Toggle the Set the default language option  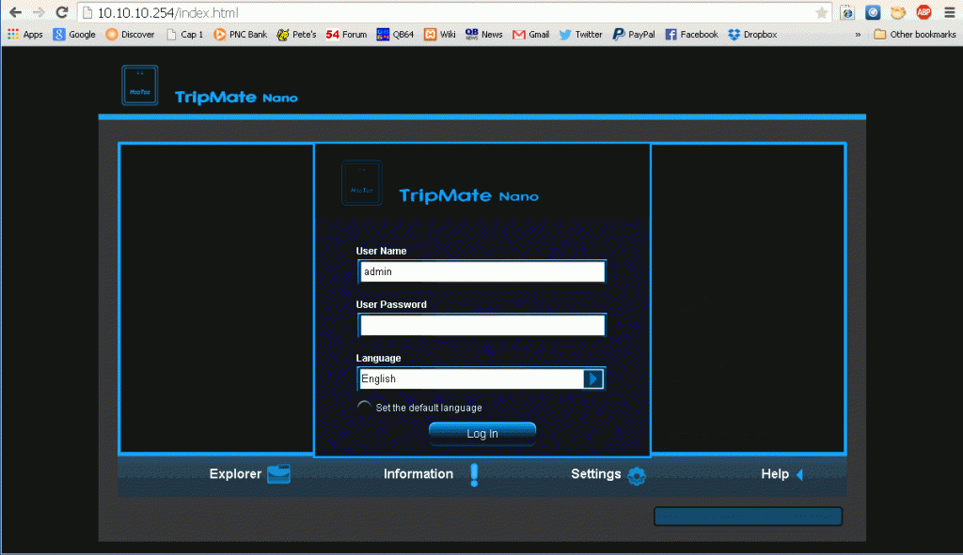click(x=364, y=408)
